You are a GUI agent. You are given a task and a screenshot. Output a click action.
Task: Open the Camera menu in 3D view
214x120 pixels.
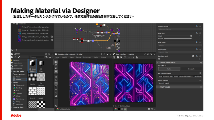[x=78, y=57]
